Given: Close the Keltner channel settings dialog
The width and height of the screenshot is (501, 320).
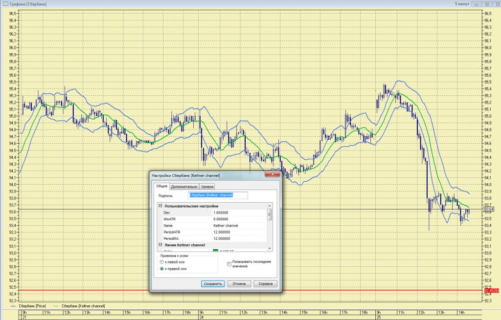Looking at the screenshot, I should click(x=273, y=174).
